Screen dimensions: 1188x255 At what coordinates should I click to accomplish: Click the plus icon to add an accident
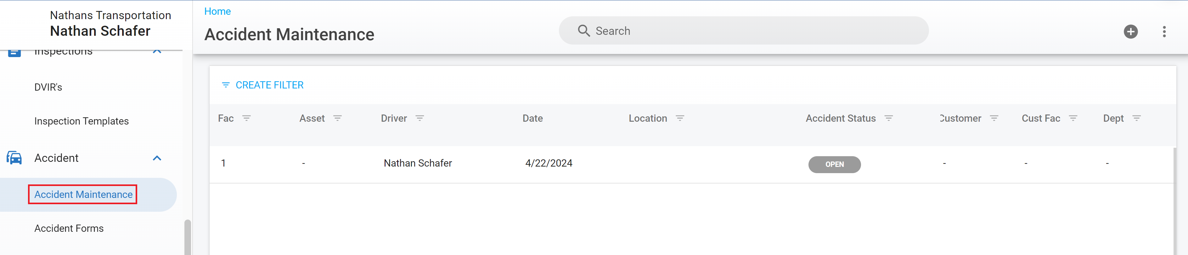click(1131, 32)
